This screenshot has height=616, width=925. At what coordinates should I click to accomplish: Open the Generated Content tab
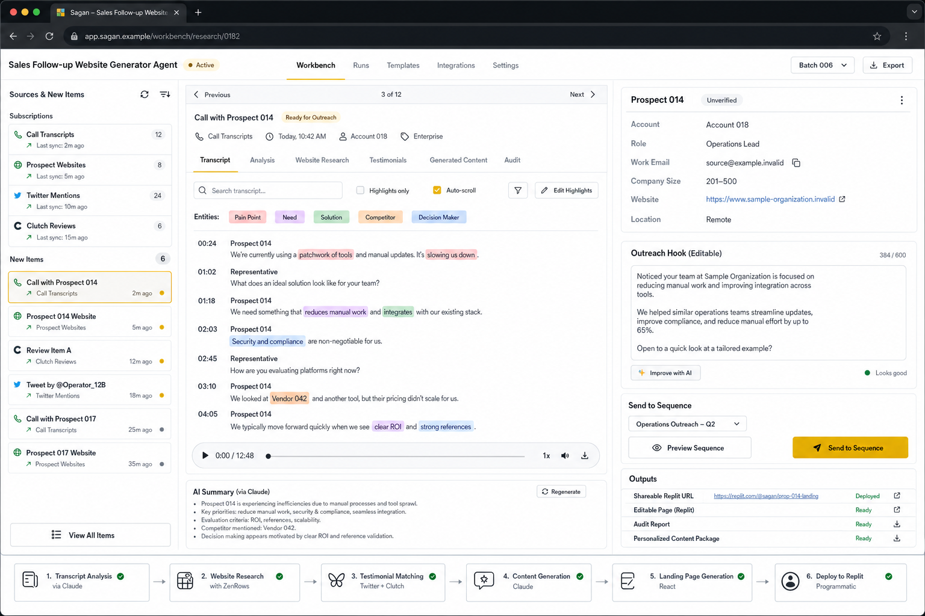click(x=458, y=160)
